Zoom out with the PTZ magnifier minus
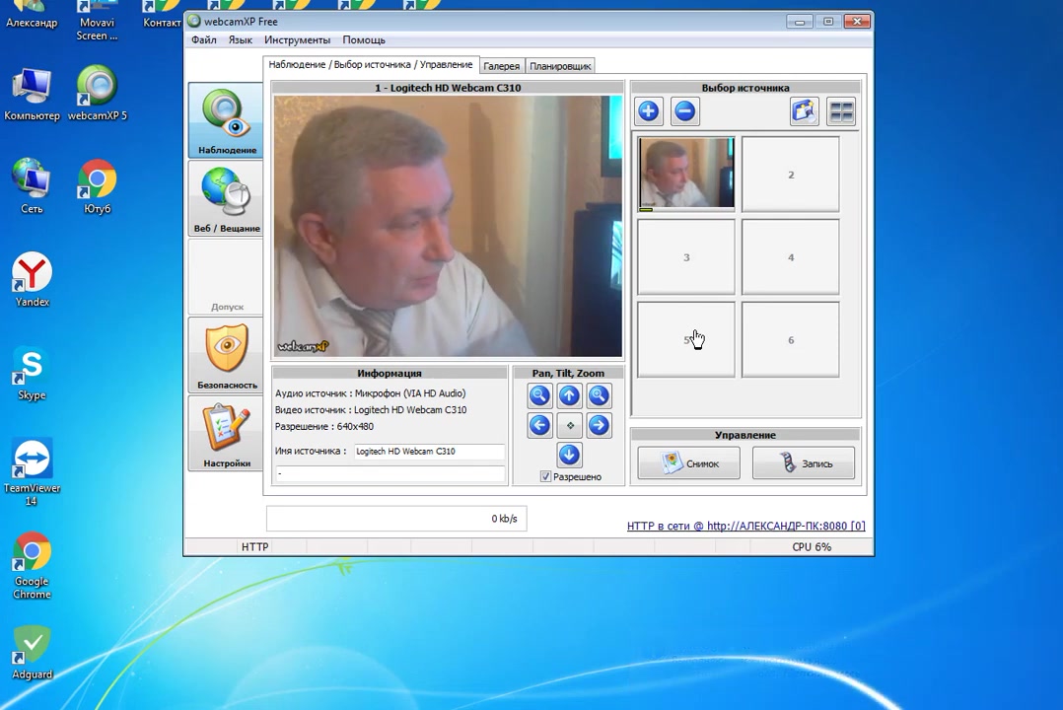Image resolution: width=1063 pixels, height=710 pixels. click(539, 395)
